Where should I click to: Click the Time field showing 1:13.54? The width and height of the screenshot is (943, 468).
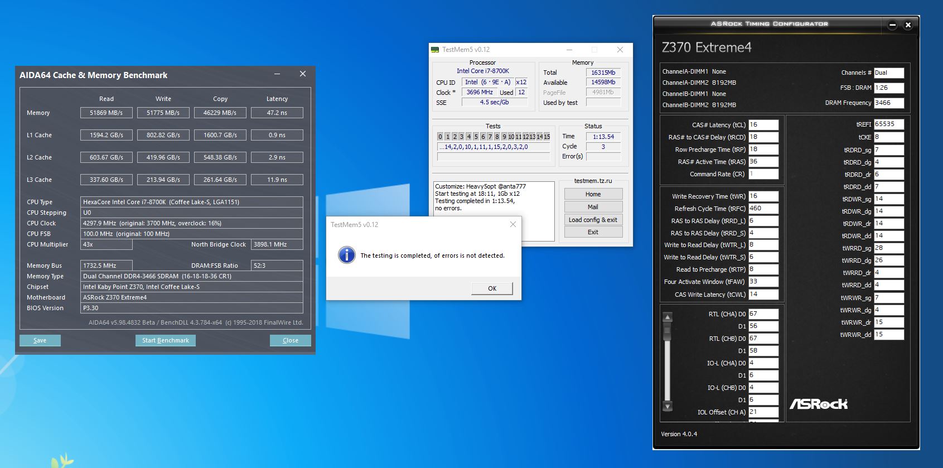click(x=603, y=137)
